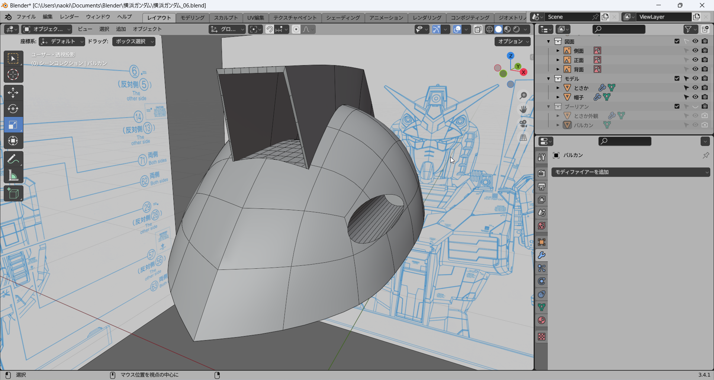Hide the とさか object in viewport
This screenshot has width=714, height=380.
[x=695, y=88]
